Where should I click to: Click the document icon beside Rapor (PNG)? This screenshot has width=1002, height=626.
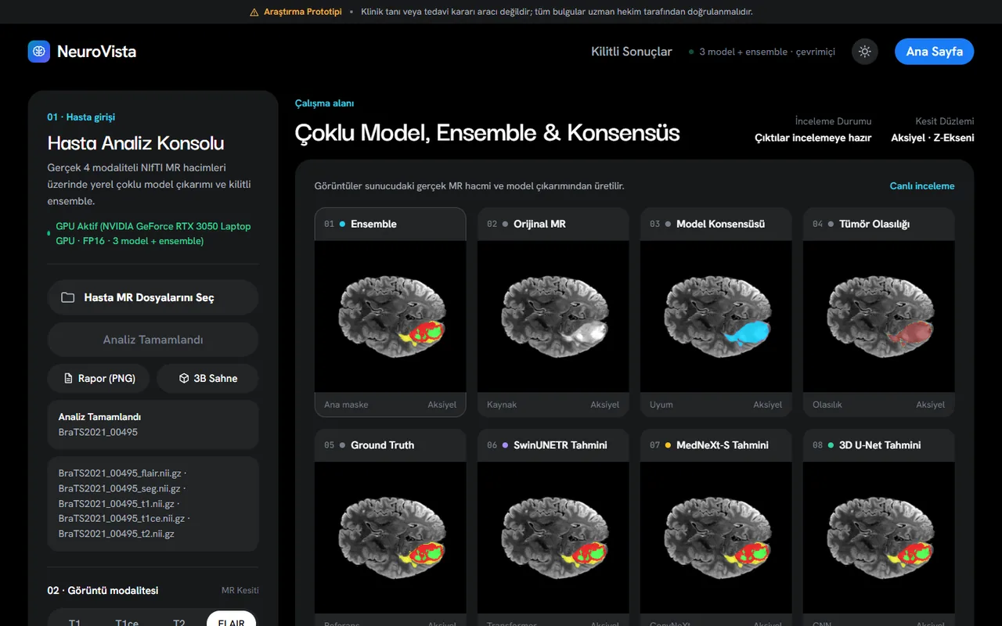(x=69, y=378)
